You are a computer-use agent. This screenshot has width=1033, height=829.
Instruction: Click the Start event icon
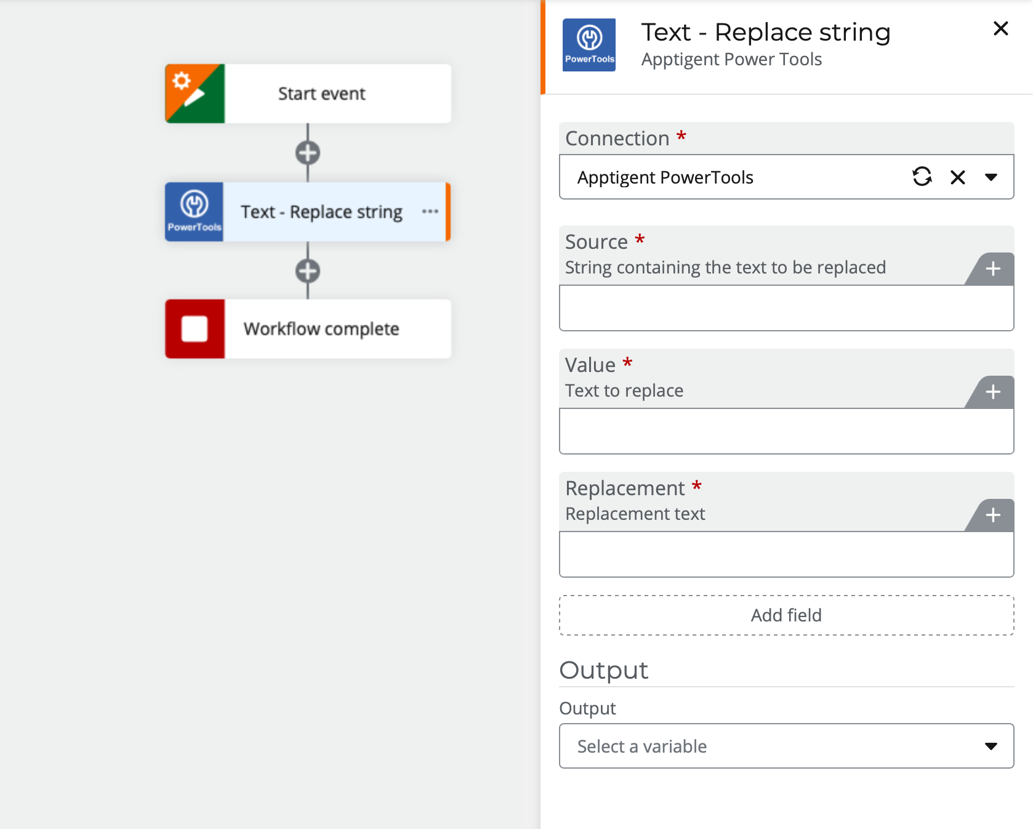pyautogui.click(x=195, y=94)
